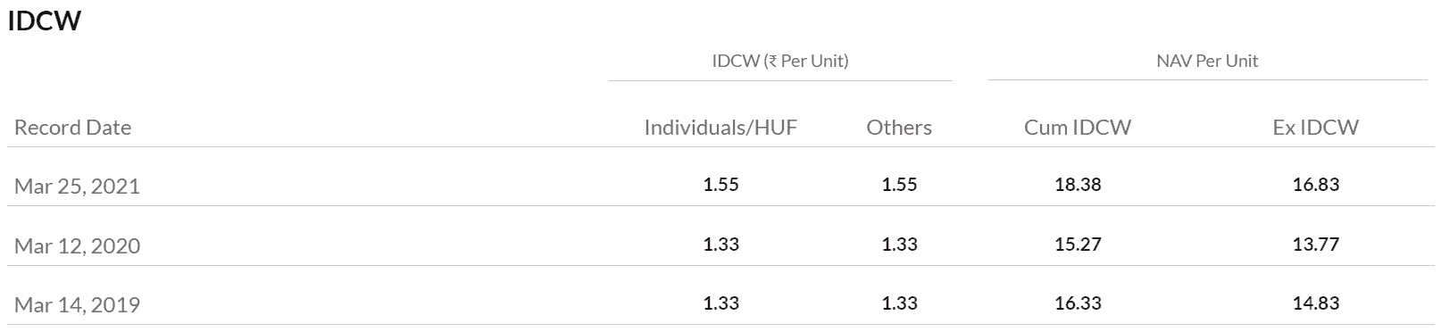Click the Others column header
1441x332 pixels.
point(899,128)
